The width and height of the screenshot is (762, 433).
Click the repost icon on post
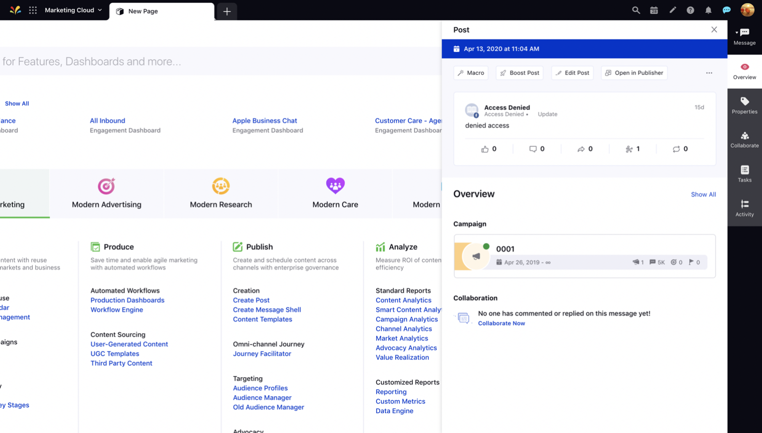[x=676, y=149]
